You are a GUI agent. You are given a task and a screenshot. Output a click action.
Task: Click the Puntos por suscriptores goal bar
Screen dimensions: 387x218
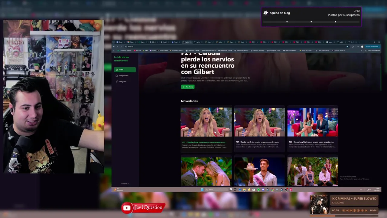(x=311, y=22)
